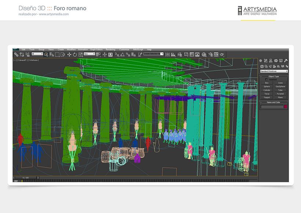This screenshot has height=213, width=301.
Task: Activate the Select and Rotate tool
Action: 75,55
